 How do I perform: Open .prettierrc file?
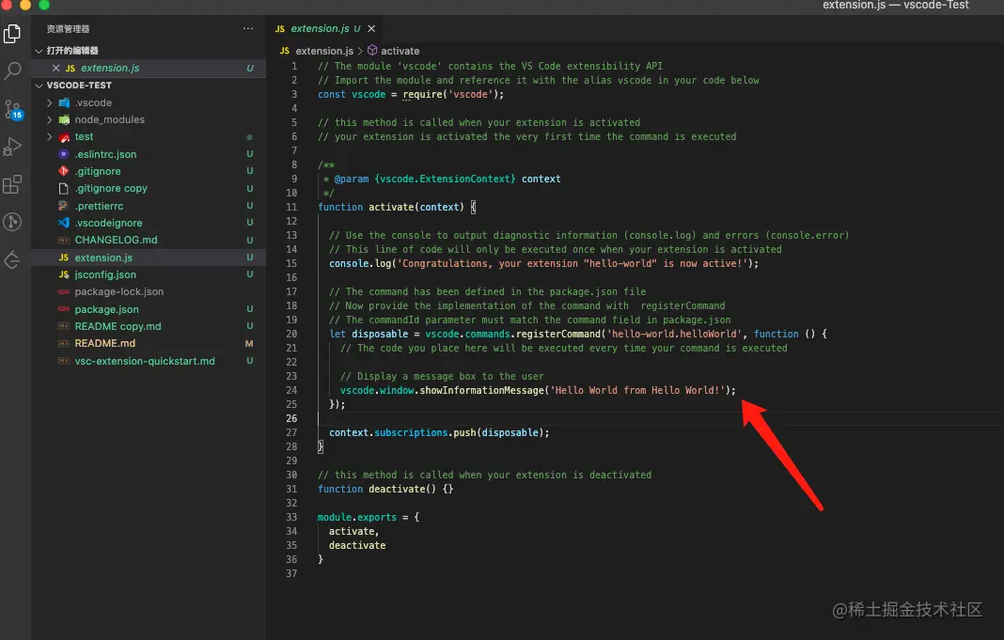point(149,206)
